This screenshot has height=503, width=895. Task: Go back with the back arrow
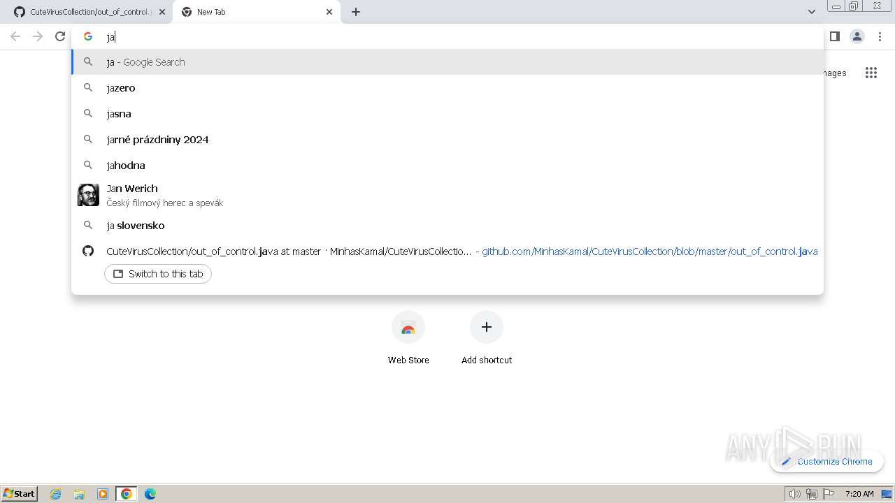pos(15,36)
